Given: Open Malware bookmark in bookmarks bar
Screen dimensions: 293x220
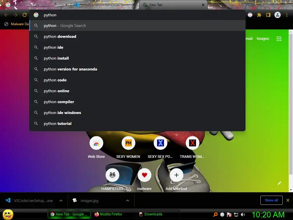Looking at the screenshot, I should 17,24.
